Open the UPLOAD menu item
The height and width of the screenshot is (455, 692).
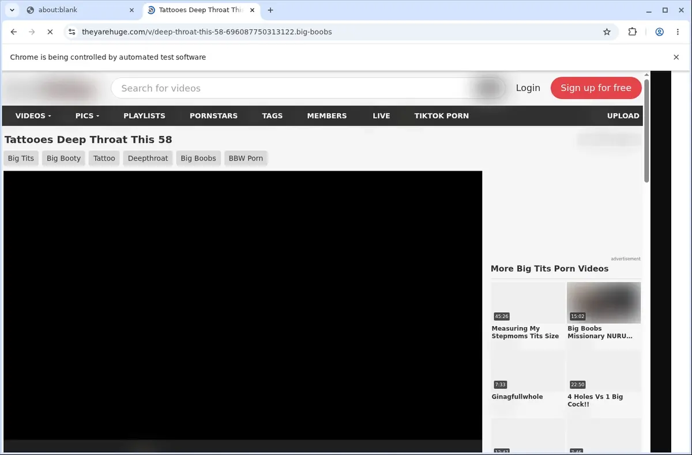click(623, 116)
